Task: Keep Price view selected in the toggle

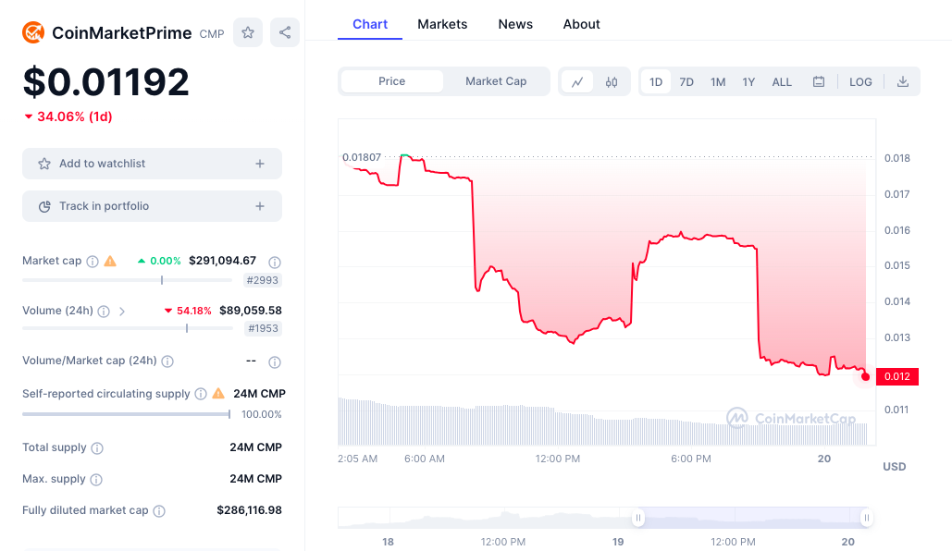Action: (390, 81)
